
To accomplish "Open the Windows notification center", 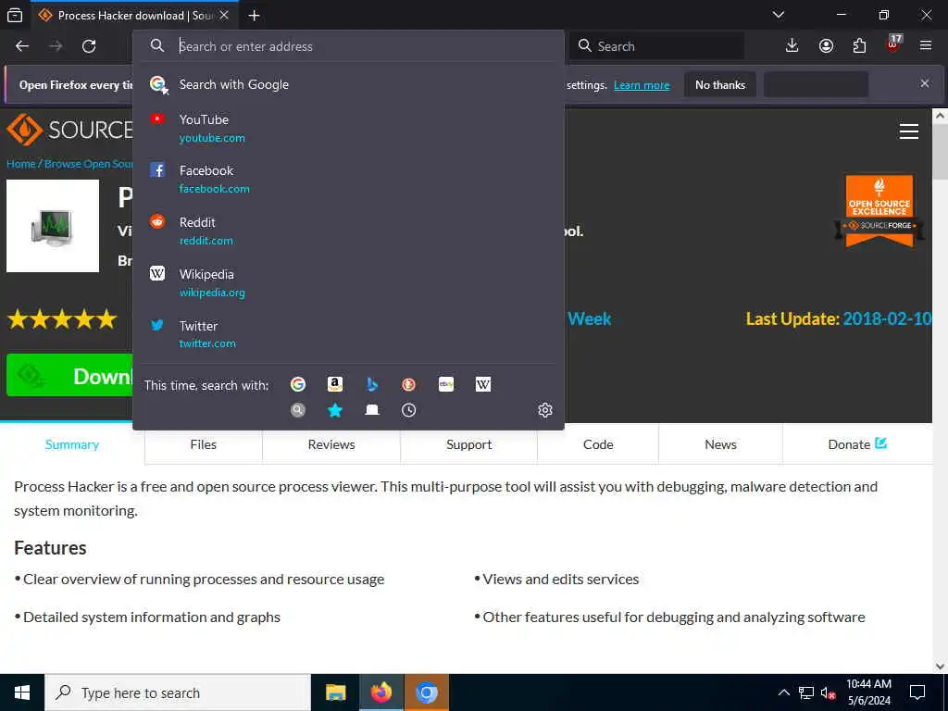I will (x=917, y=692).
